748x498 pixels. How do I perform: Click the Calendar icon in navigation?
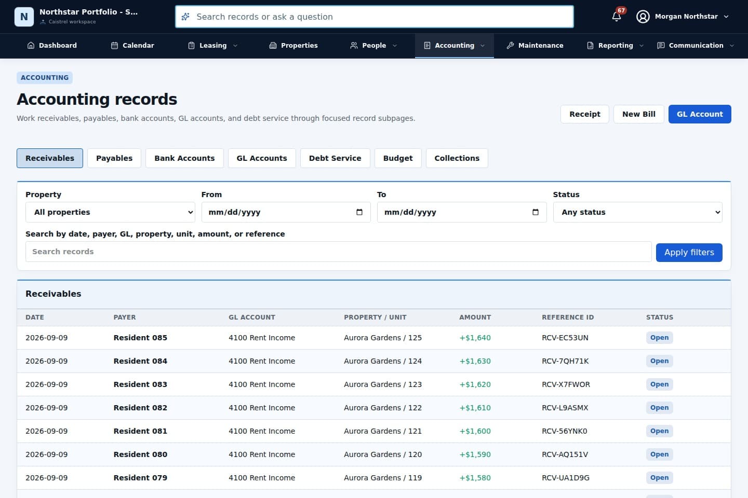pos(114,46)
